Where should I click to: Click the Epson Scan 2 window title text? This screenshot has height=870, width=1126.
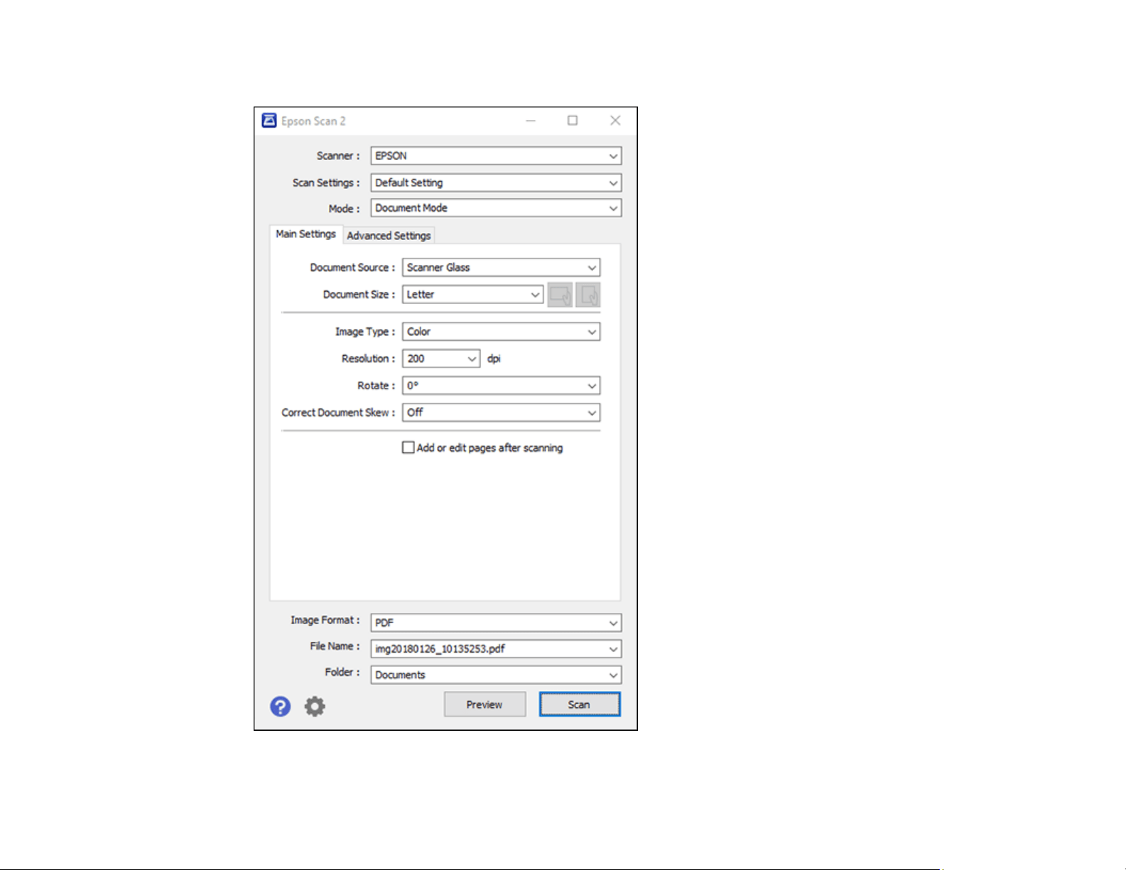pos(313,121)
